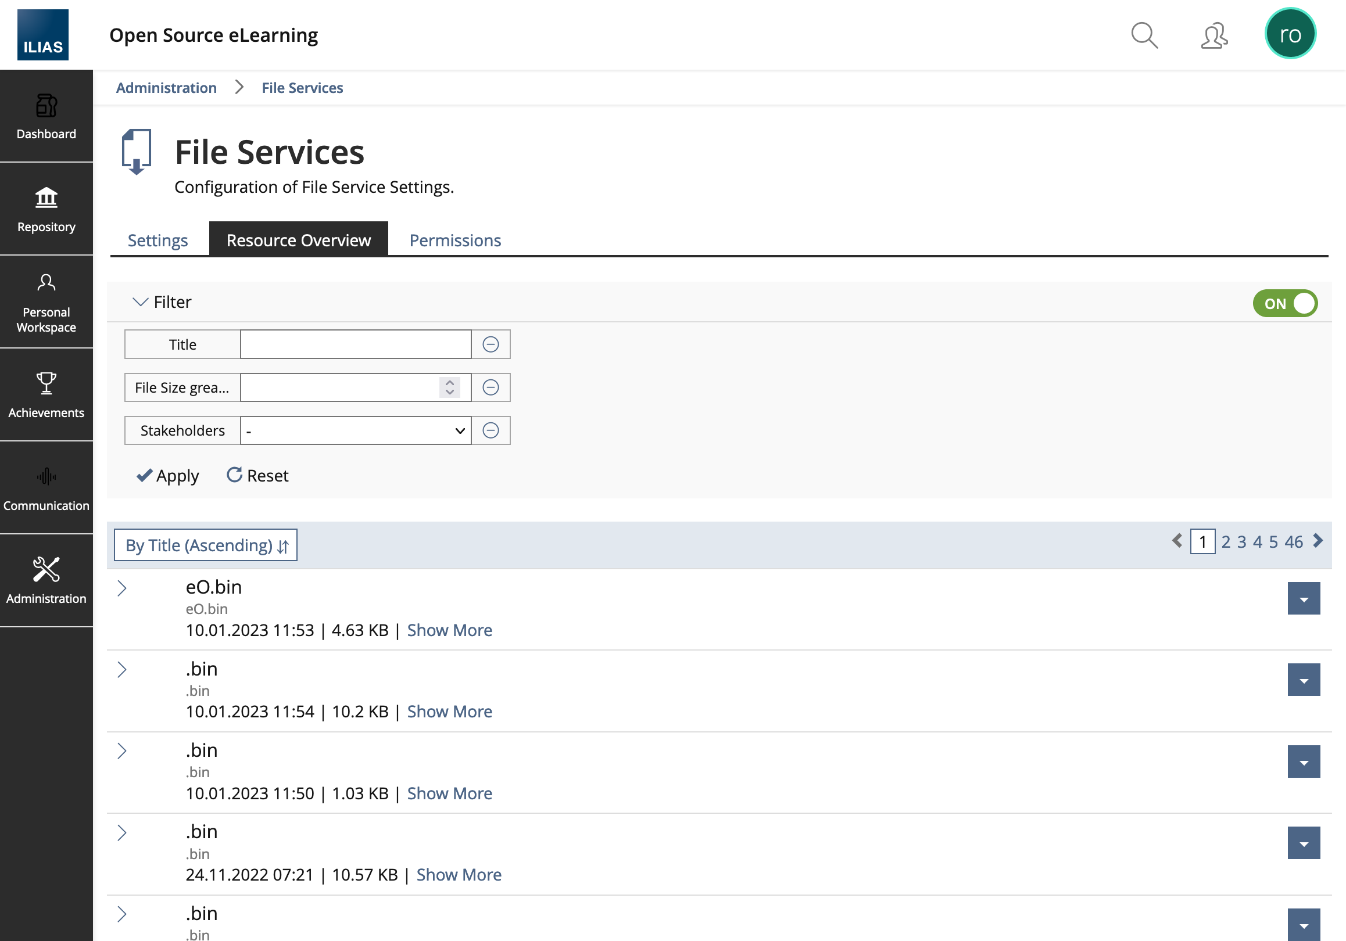Open the Stakeholders dropdown
1346x941 pixels.
356,430
